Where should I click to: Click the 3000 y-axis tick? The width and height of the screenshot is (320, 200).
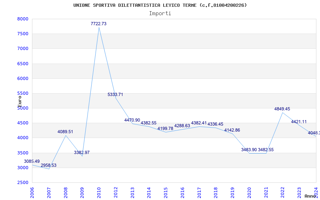[x=22, y=168]
